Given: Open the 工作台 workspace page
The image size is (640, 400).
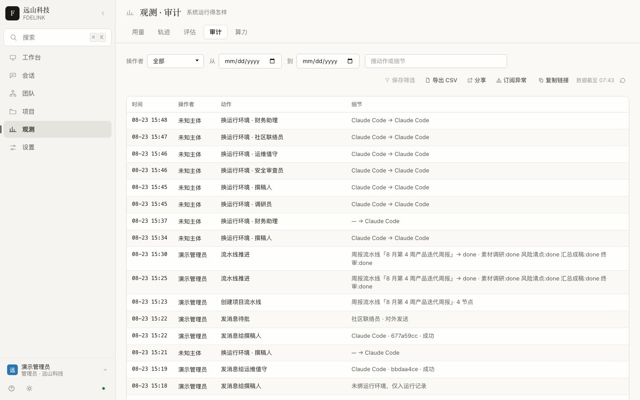Looking at the screenshot, I should coord(57,57).
